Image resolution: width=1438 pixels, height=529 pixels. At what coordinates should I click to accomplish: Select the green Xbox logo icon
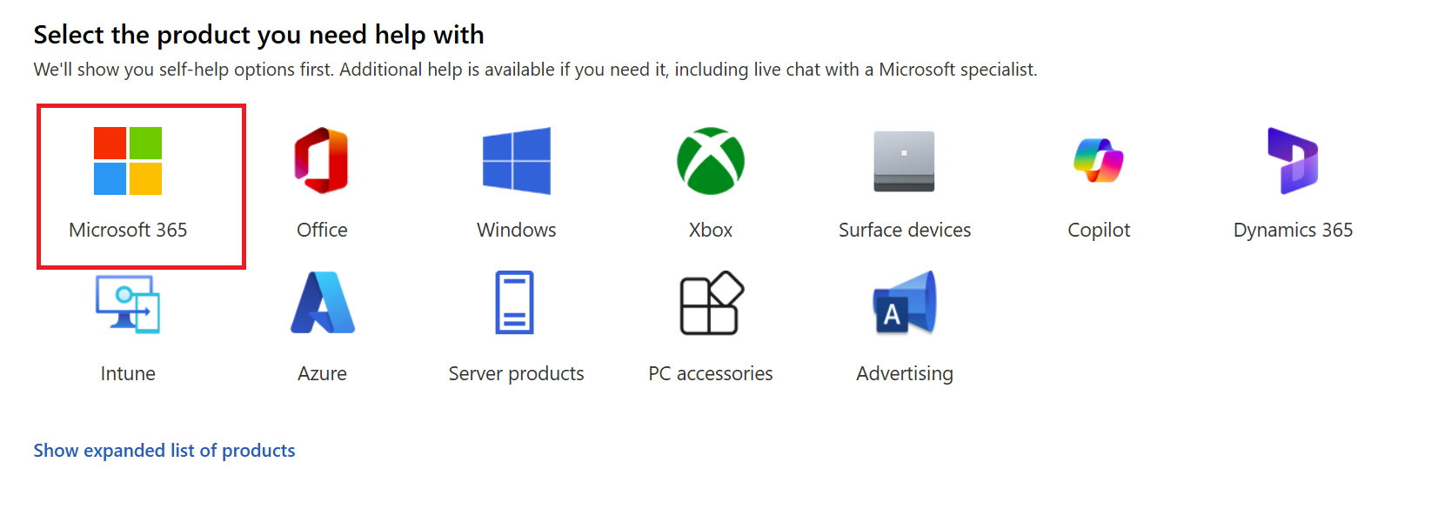pos(711,161)
